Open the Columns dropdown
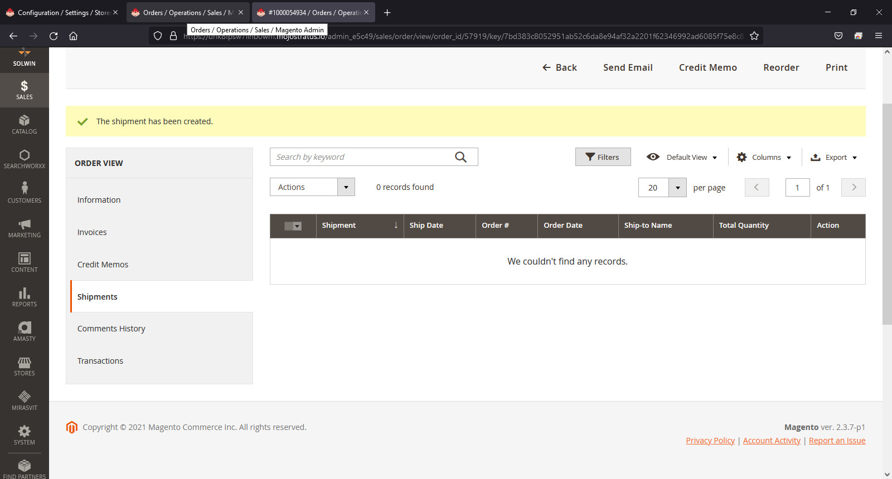 pos(764,157)
